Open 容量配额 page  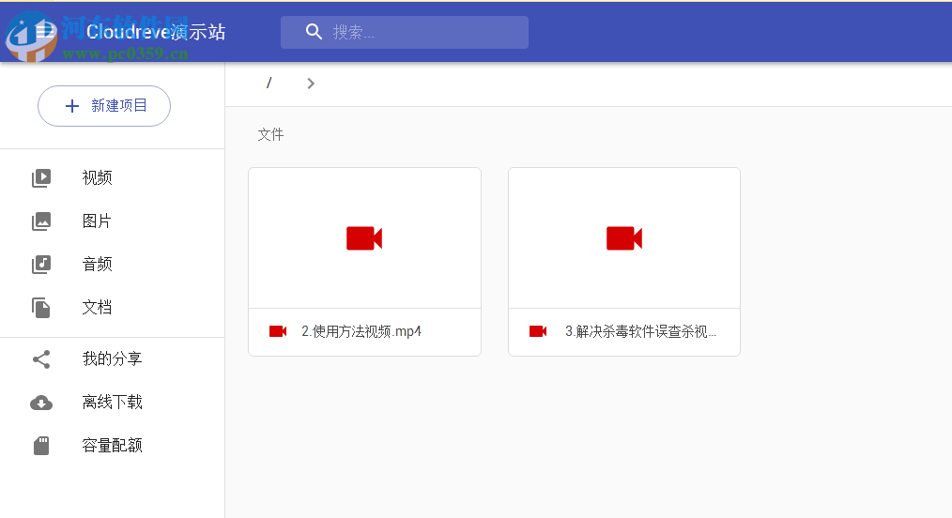113,446
